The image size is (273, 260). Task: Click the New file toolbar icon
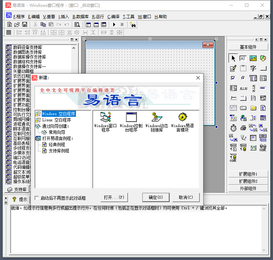tap(9, 25)
